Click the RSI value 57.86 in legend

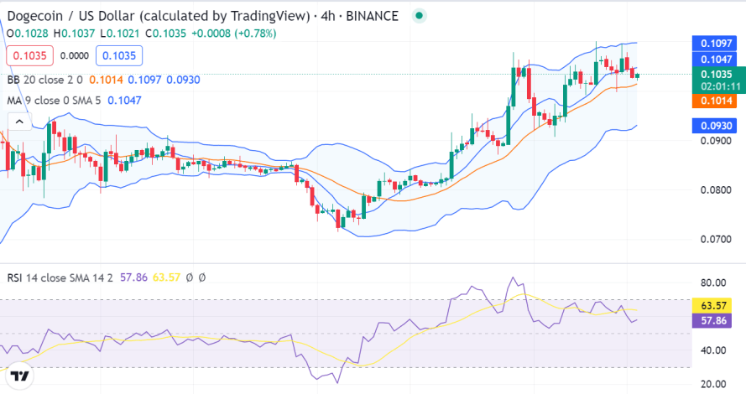(133, 277)
